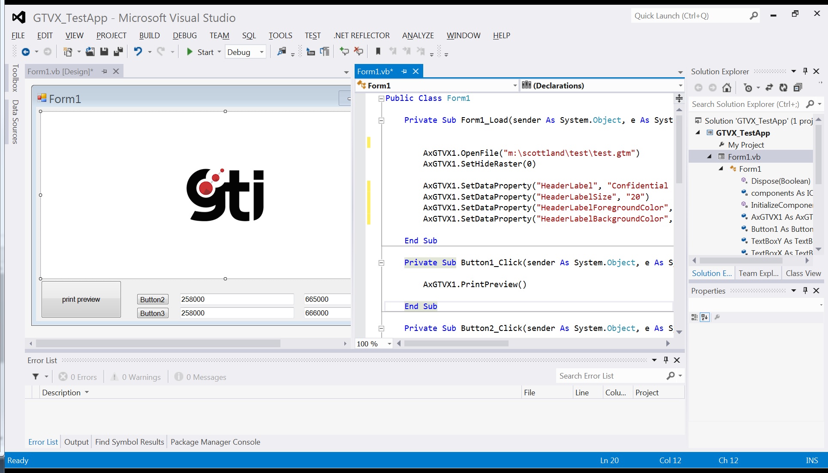Collapse the Form1_Load sub outline
The width and height of the screenshot is (828, 473).
tap(381, 121)
